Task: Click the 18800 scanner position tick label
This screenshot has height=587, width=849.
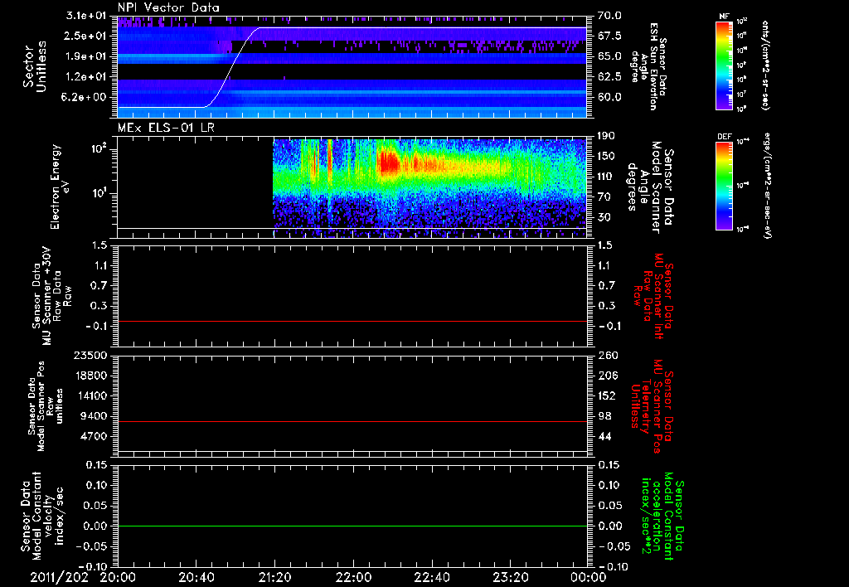Action: (x=91, y=376)
